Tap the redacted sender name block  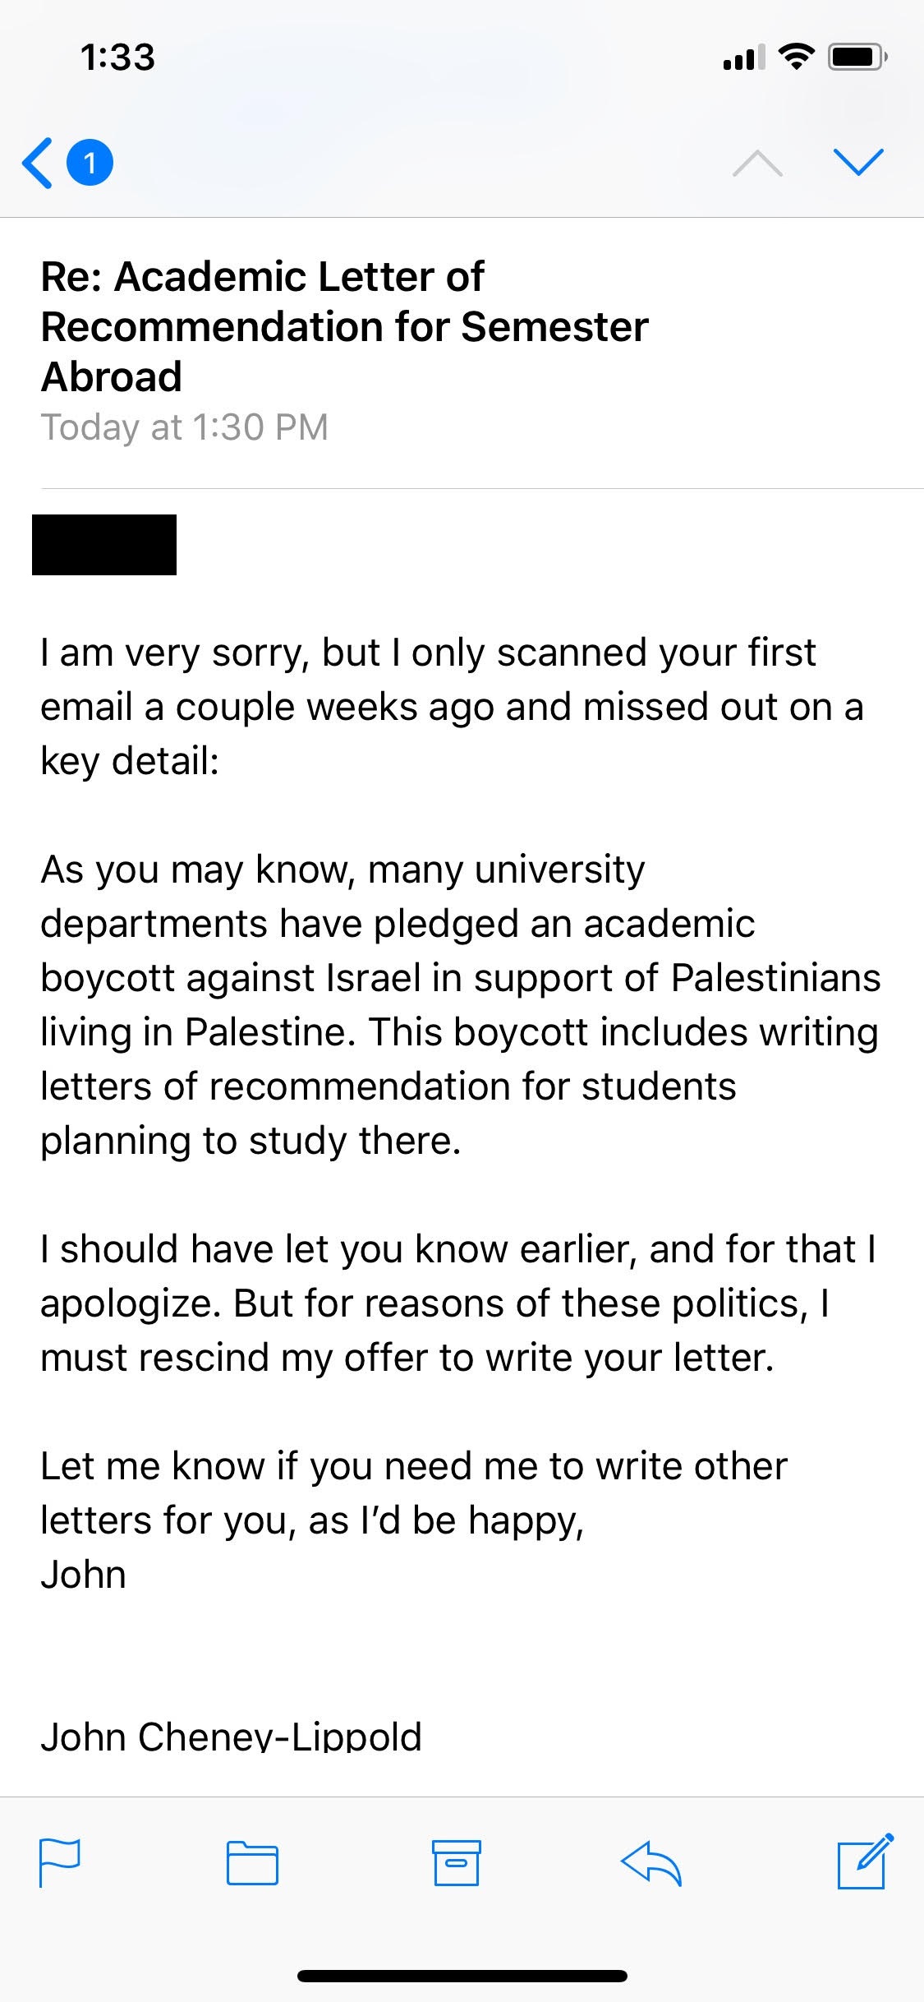(x=104, y=545)
